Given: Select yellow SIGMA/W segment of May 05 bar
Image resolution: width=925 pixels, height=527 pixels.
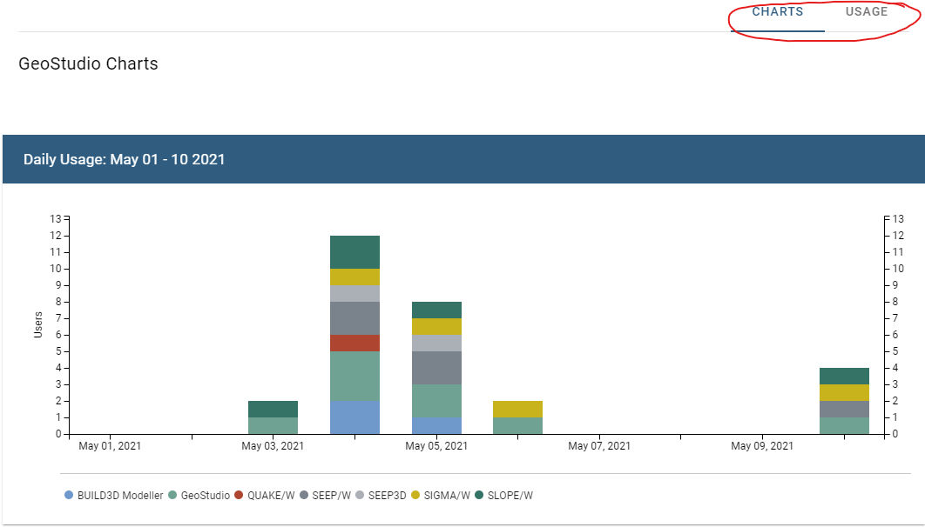Looking at the screenshot, I should (x=436, y=327).
